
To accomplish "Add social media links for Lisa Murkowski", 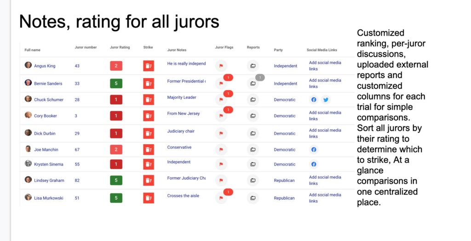I will (x=325, y=198).
